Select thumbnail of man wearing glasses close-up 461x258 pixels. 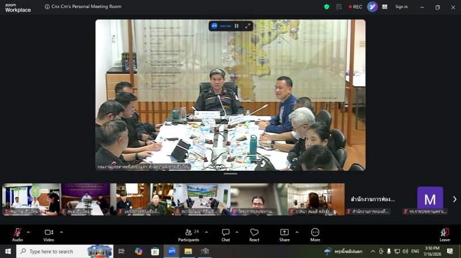[259, 199]
